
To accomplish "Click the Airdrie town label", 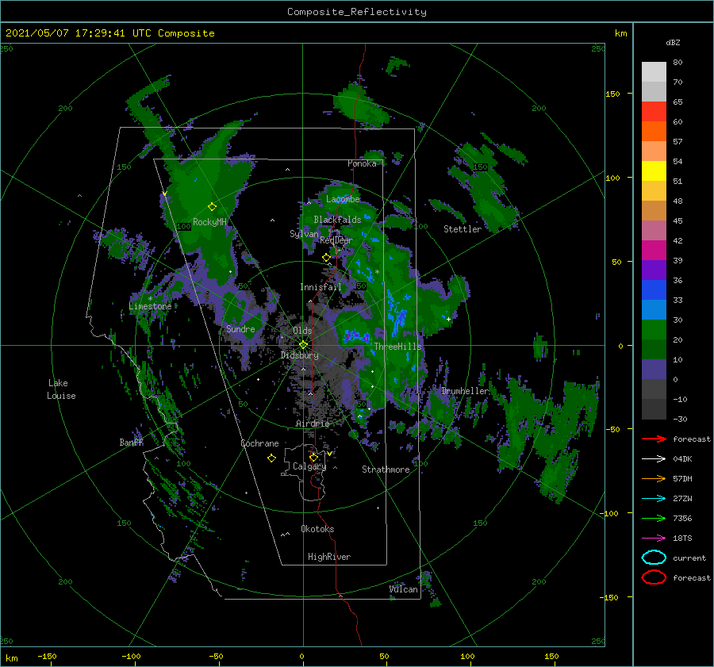I will coord(313,424).
